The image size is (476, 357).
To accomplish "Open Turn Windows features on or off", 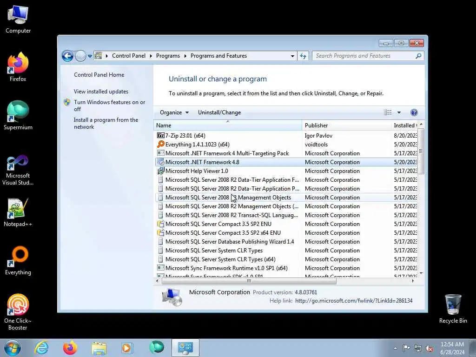I will click(x=109, y=106).
